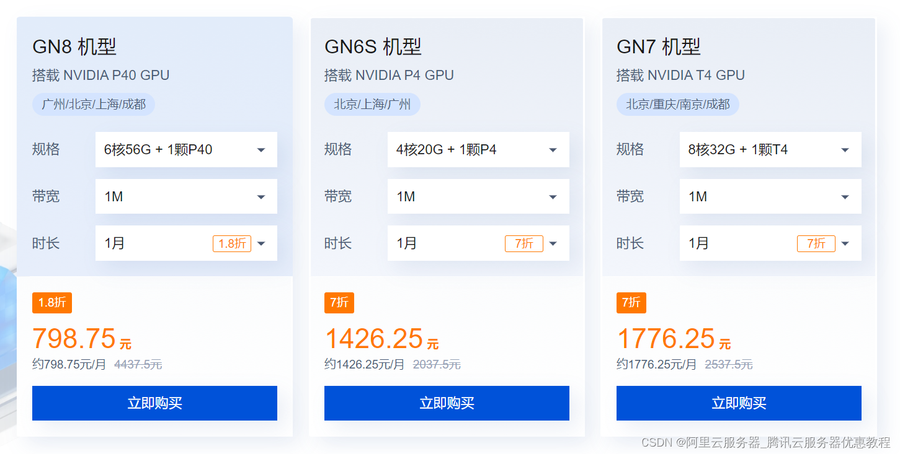This screenshot has height=454, width=900.
Task: Click the strikethrough original price 2537.5元
Action: pos(729,365)
